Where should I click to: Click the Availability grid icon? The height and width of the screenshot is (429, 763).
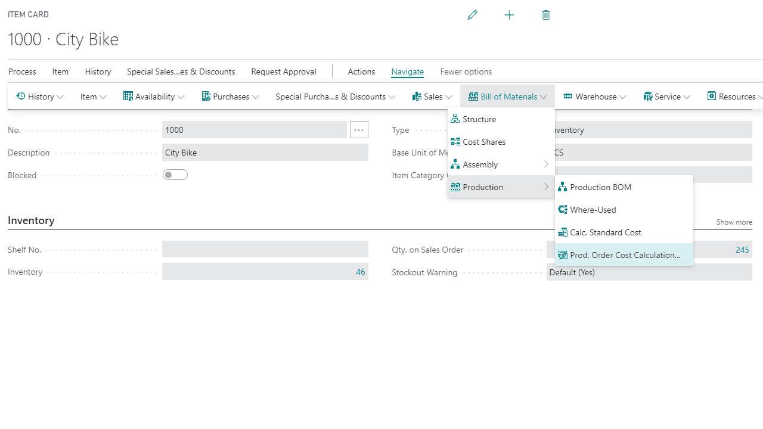click(x=128, y=97)
